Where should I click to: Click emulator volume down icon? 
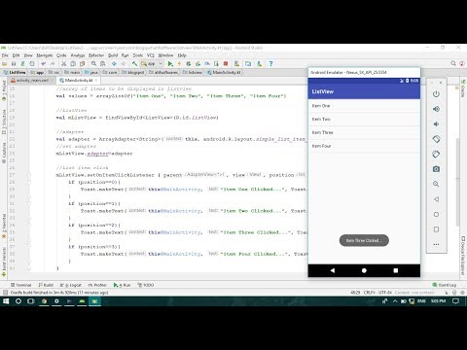436,124
